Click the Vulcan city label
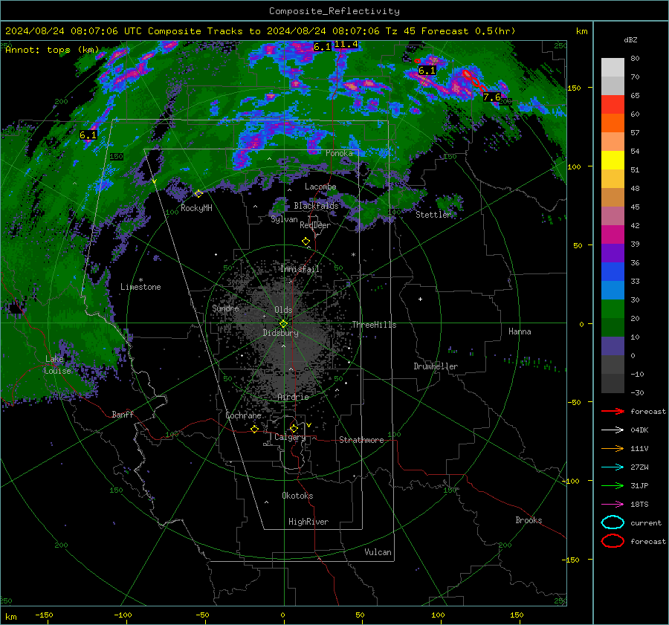669x625 pixels. [x=378, y=552]
